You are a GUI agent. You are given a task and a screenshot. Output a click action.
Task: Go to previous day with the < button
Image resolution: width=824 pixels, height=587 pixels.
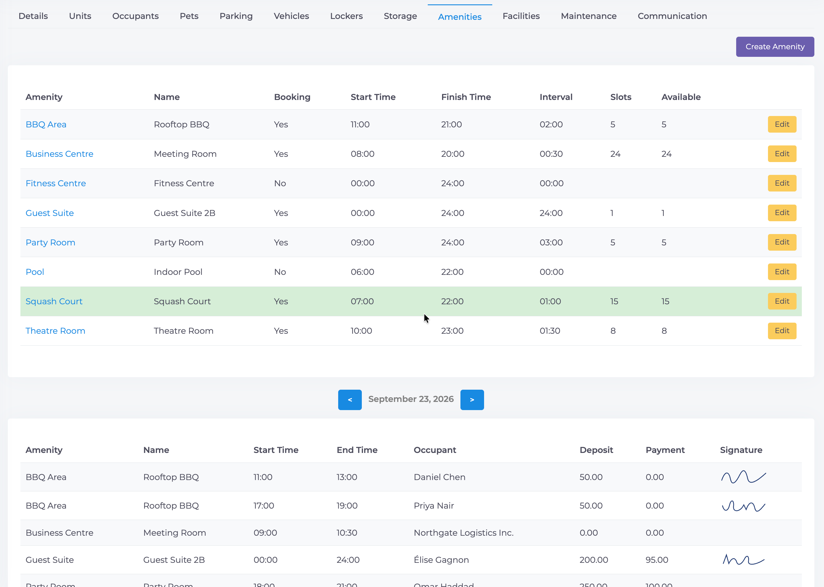tap(350, 399)
